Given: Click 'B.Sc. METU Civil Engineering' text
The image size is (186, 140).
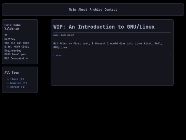Looking at the screenshot, I should click(17, 49).
